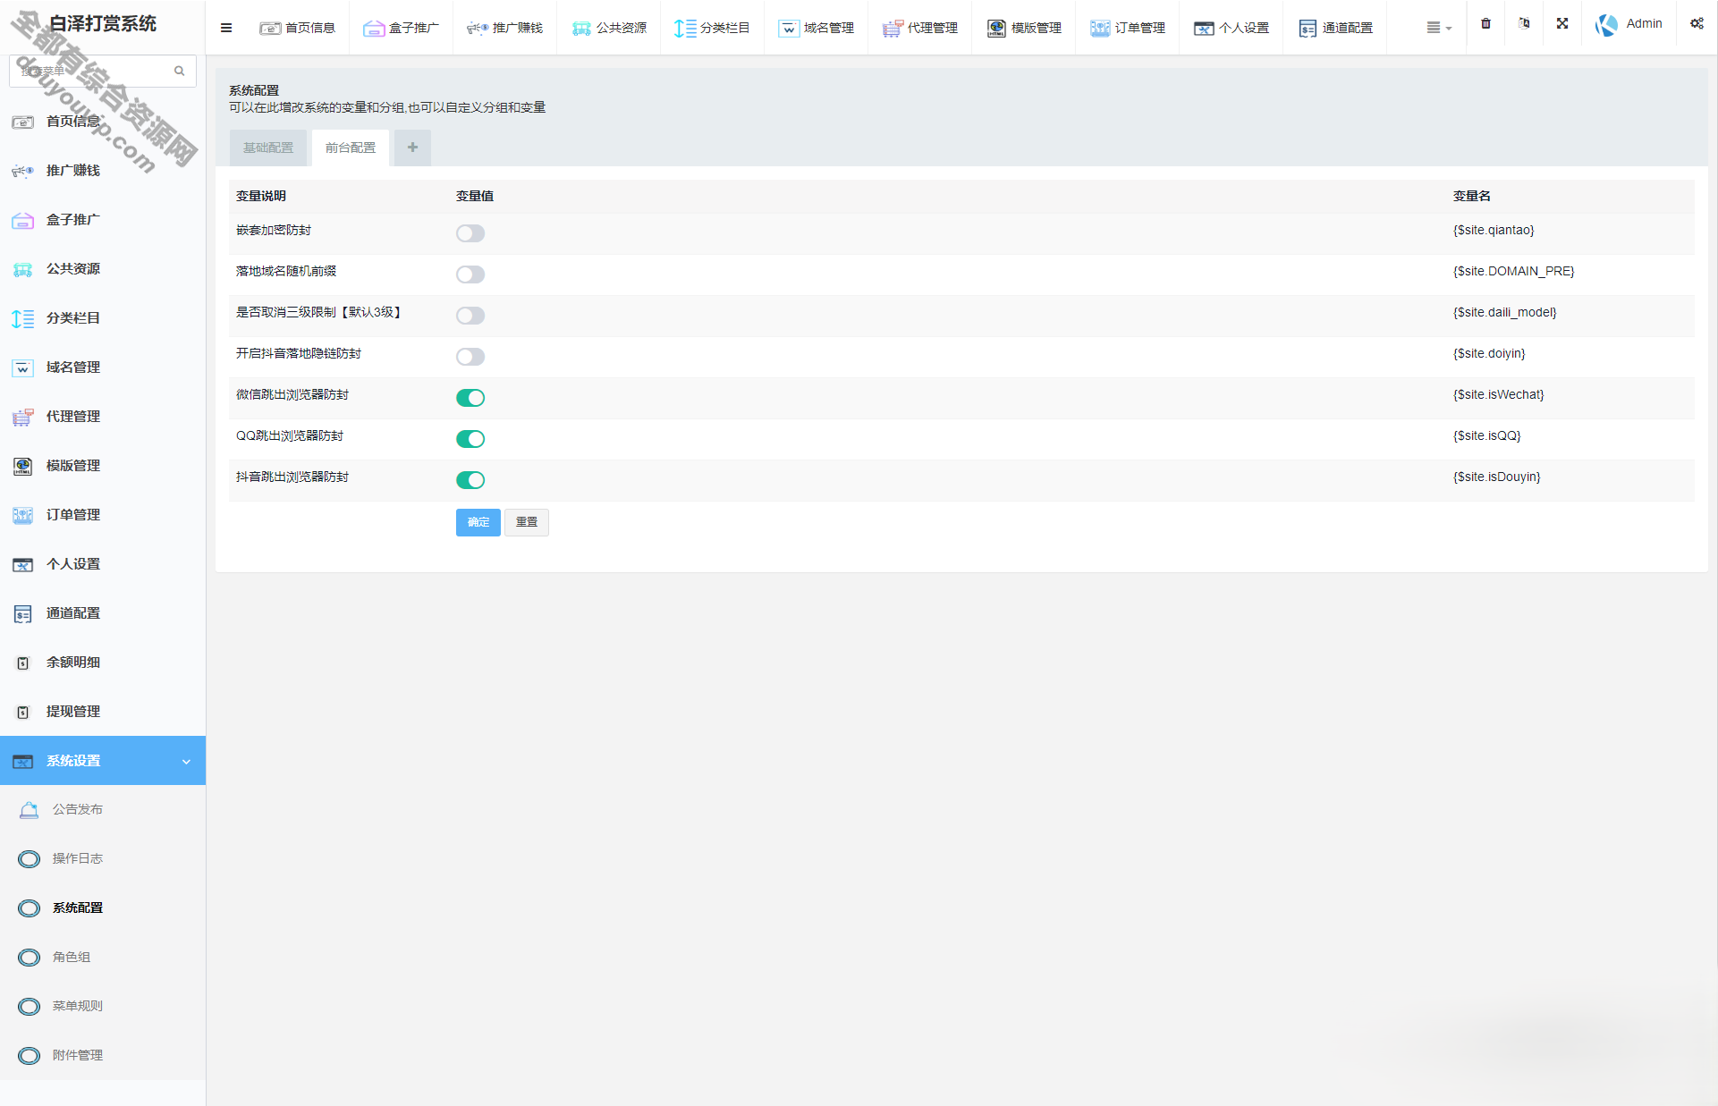This screenshot has height=1106, width=1718.
Task: Click variable name {$site.isDouyin}
Action: (1497, 477)
